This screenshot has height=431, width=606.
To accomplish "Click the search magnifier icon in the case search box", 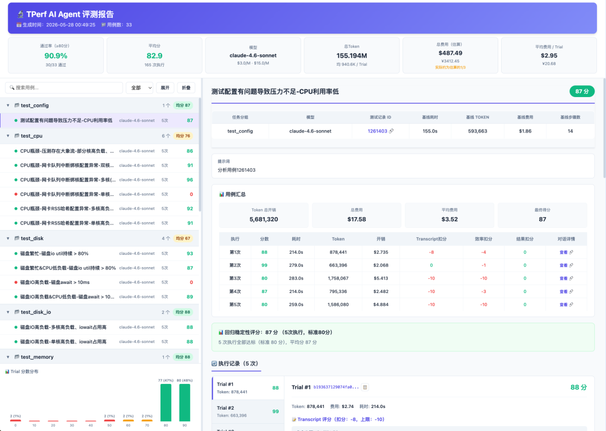I will point(12,88).
